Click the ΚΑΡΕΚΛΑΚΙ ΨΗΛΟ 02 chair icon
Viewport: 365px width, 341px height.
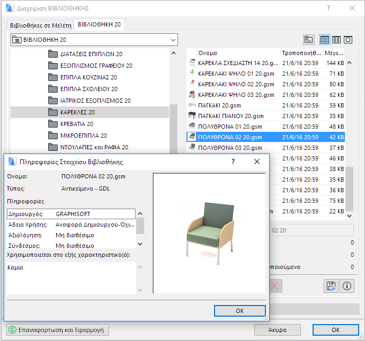192,84
